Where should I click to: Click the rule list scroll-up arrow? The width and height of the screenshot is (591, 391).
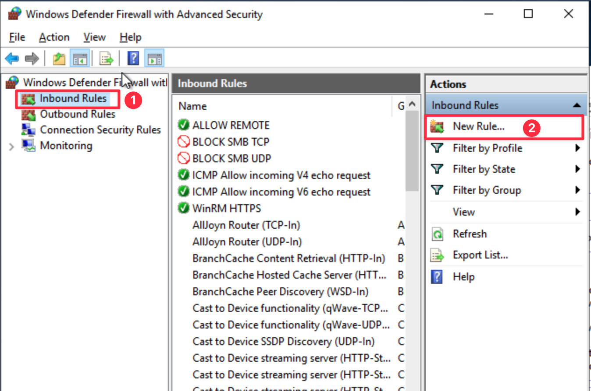click(x=411, y=105)
